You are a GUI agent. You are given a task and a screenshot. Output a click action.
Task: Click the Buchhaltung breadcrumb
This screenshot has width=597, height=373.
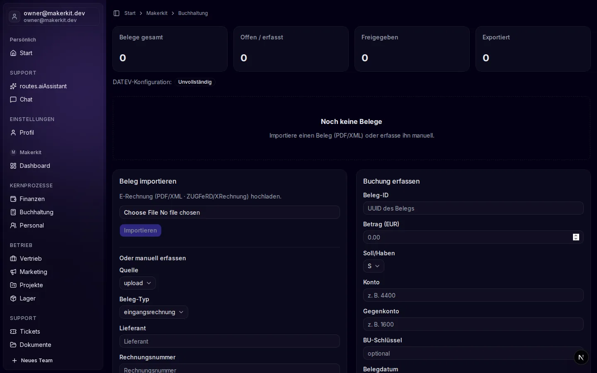click(x=193, y=13)
